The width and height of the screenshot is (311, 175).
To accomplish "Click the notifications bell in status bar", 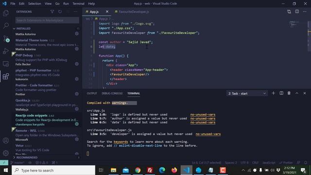I will tap(306, 162).
